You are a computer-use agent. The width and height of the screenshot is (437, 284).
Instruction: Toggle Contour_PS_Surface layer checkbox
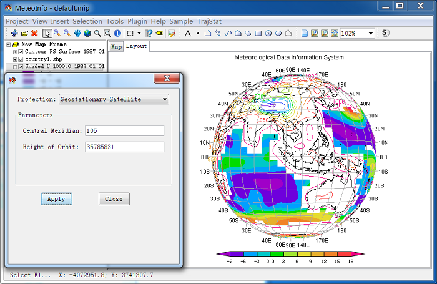click(x=21, y=52)
